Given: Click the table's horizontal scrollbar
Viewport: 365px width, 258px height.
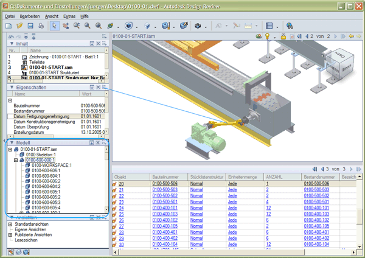Looking at the screenshot, I should (x=234, y=252).
